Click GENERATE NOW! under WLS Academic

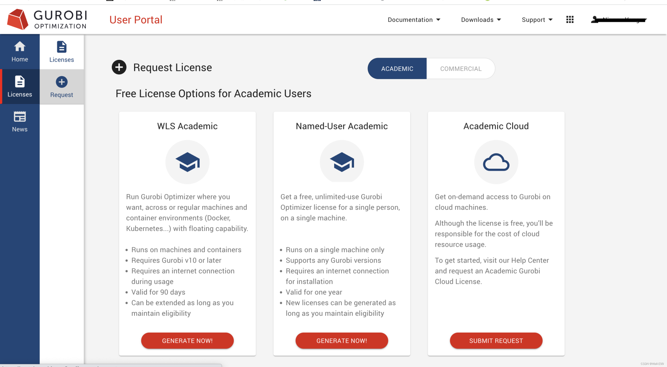coord(187,341)
